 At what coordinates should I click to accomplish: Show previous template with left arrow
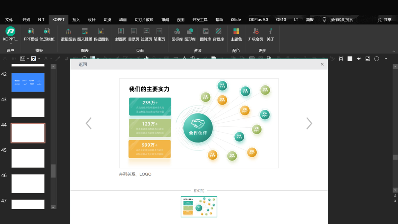coord(89,123)
